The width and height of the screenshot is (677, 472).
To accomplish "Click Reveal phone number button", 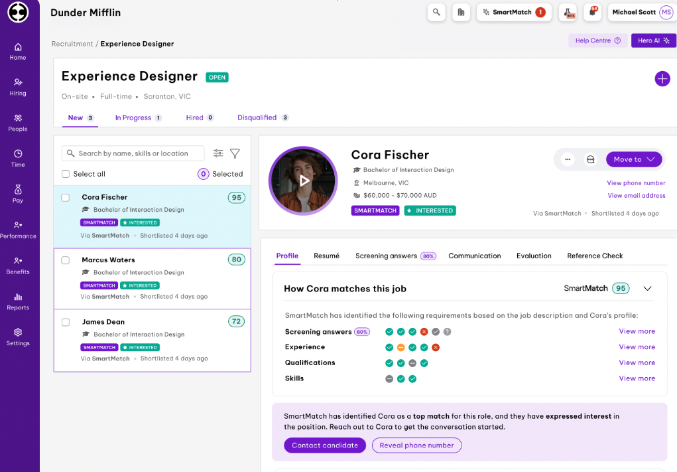I will (x=416, y=445).
